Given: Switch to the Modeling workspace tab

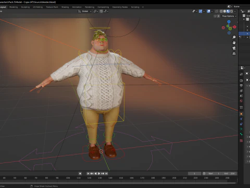Looking at the screenshot, I should coord(14,7).
